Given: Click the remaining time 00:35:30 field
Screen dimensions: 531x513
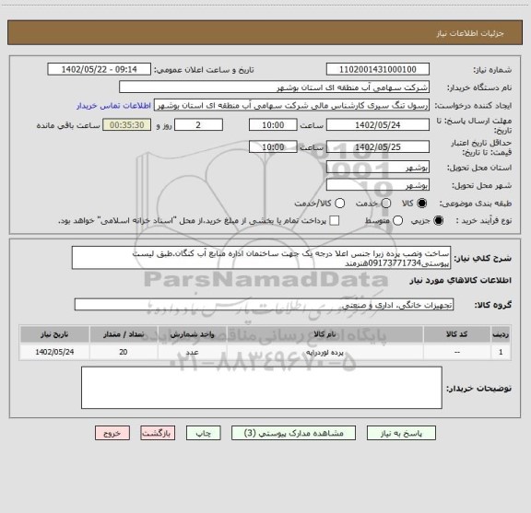Looking at the screenshot, I should click(x=127, y=125).
